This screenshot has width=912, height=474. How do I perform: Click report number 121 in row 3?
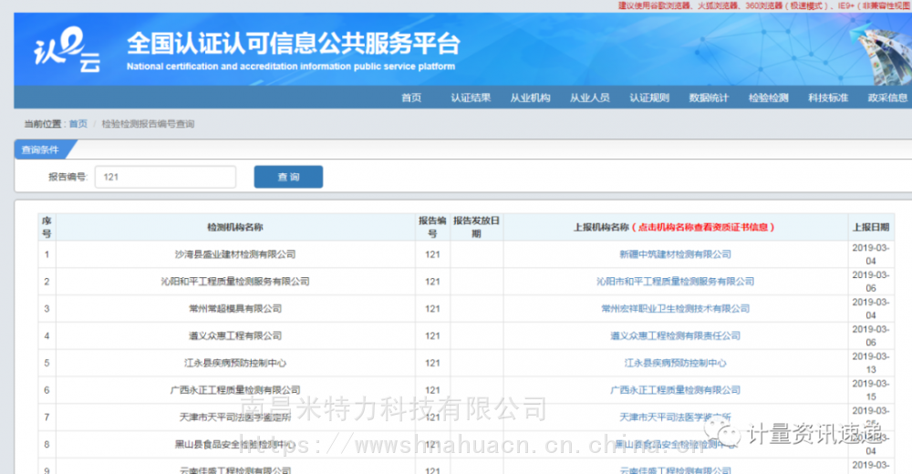click(x=432, y=309)
